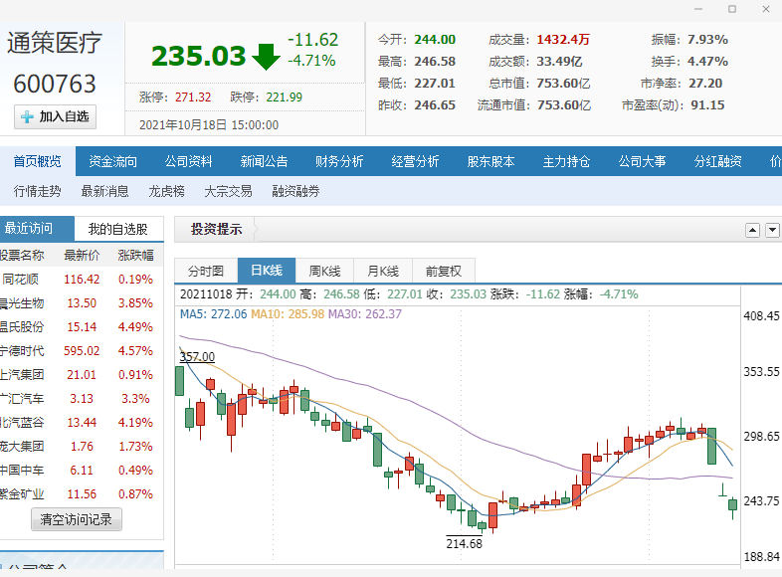This screenshot has height=577, width=782.
Task: Open 股东股本 tab
Action: pos(491,161)
